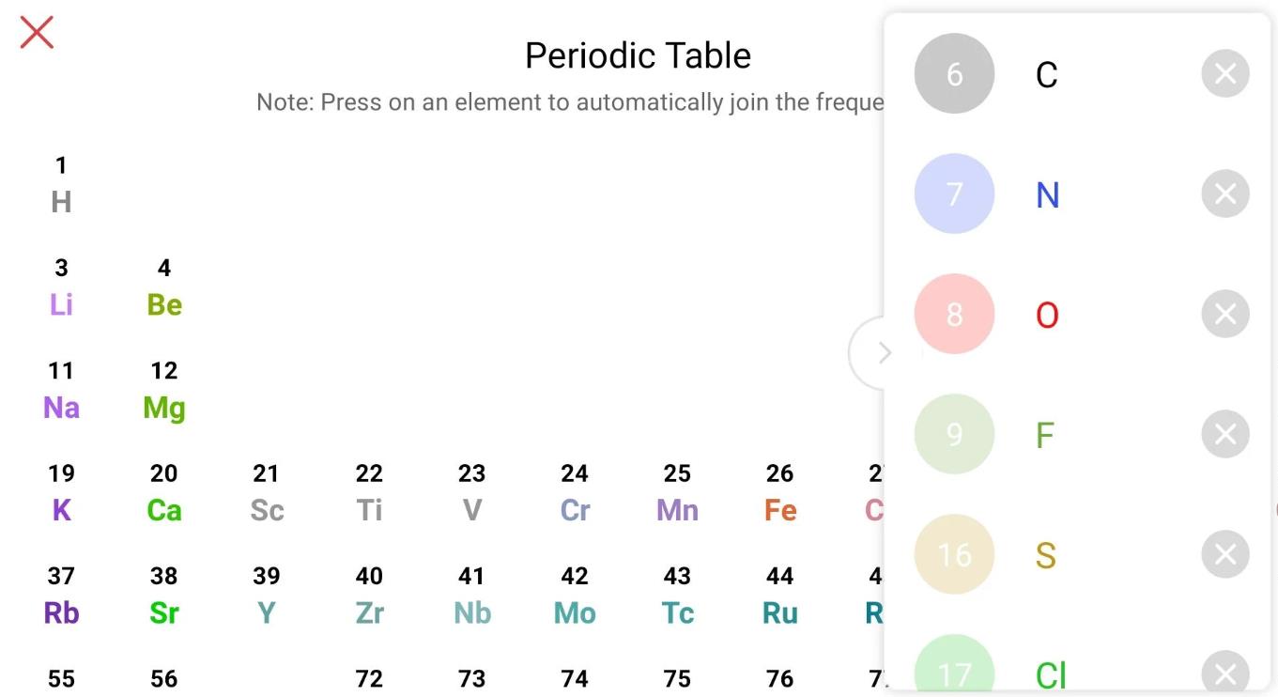Click the gray Carbon 6 color circle

click(x=954, y=74)
